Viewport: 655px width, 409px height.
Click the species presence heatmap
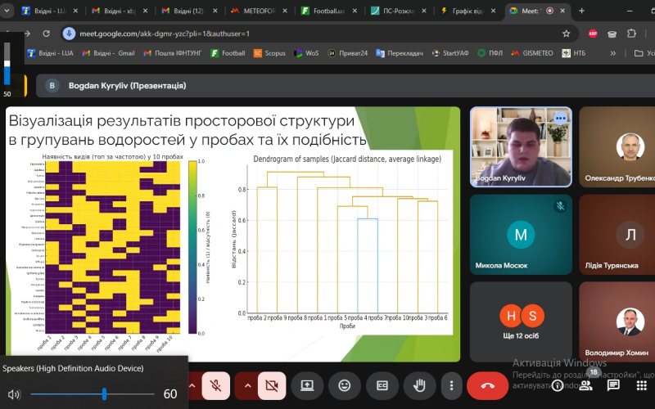coord(113,247)
